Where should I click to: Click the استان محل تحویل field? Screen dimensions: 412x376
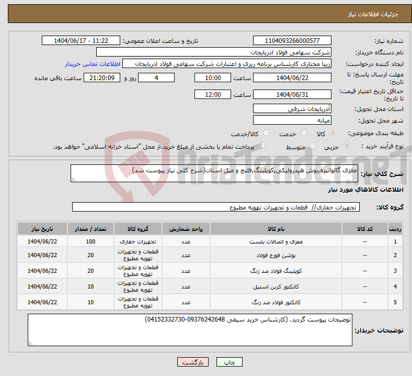coord(292,108)
